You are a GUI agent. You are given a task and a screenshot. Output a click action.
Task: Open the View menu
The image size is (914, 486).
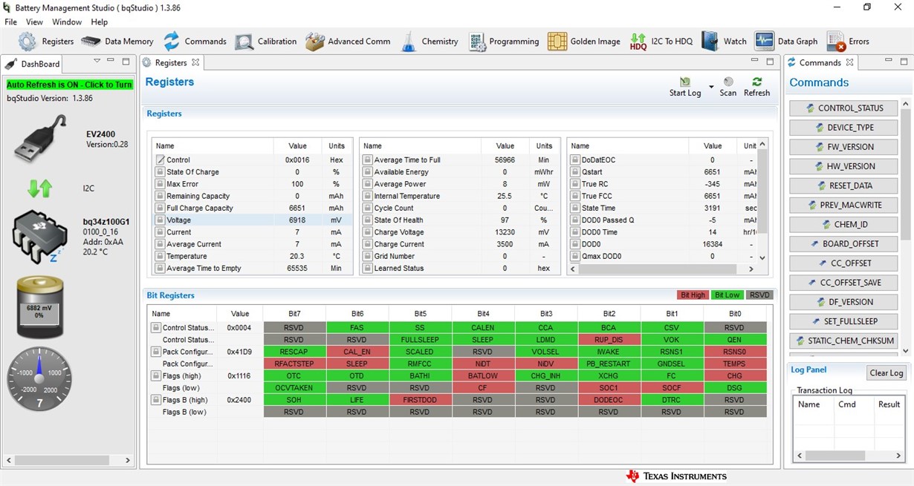(34, 22)
